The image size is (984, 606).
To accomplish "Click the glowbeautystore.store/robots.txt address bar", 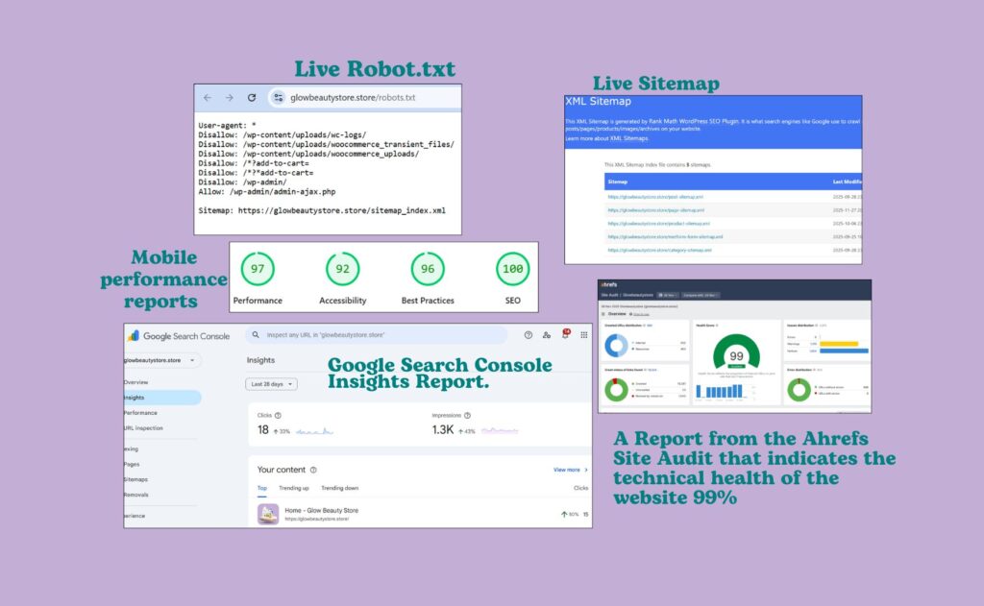I will tap(365, 98).
